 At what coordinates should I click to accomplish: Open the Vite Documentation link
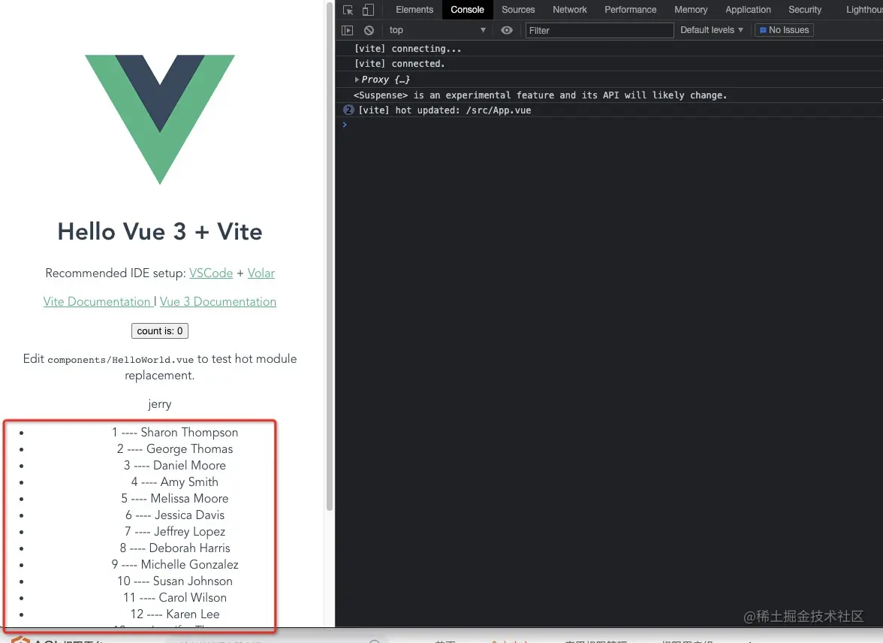click(97, 302)
